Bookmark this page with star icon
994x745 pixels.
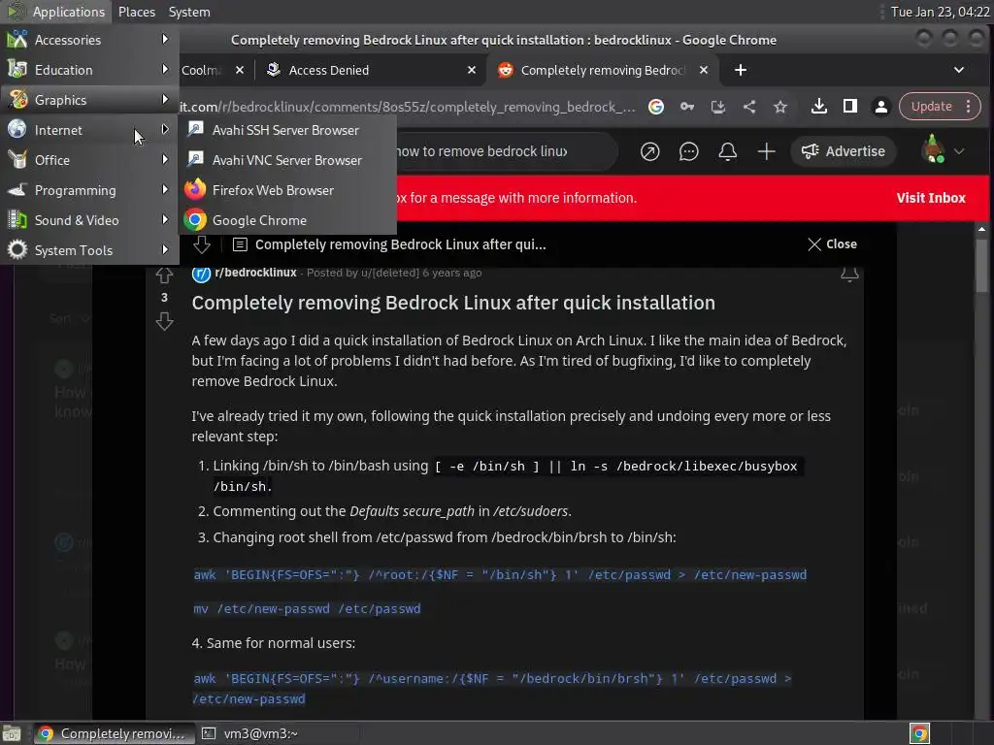(779, 107)
